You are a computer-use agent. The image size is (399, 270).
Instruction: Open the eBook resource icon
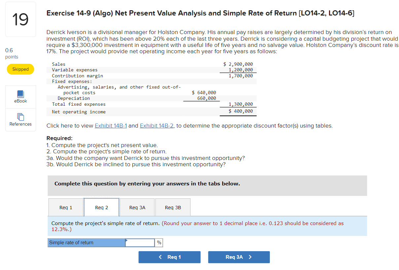[x=20, y=96]
